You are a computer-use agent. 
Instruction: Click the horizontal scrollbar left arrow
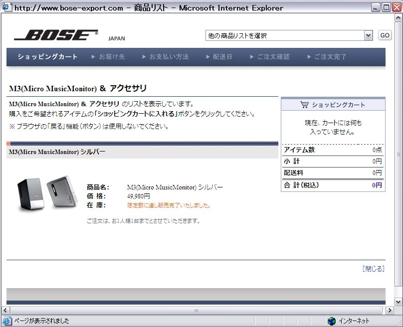[5, 311]
